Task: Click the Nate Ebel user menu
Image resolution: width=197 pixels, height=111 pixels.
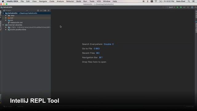Action: (181, 1)
